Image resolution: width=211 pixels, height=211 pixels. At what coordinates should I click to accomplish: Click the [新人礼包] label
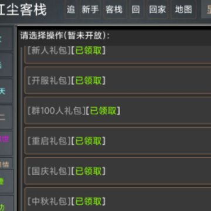point(49,51)
